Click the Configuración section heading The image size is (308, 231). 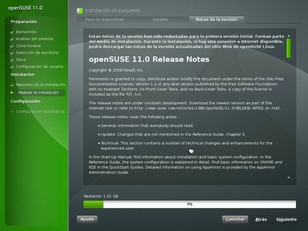25,101
